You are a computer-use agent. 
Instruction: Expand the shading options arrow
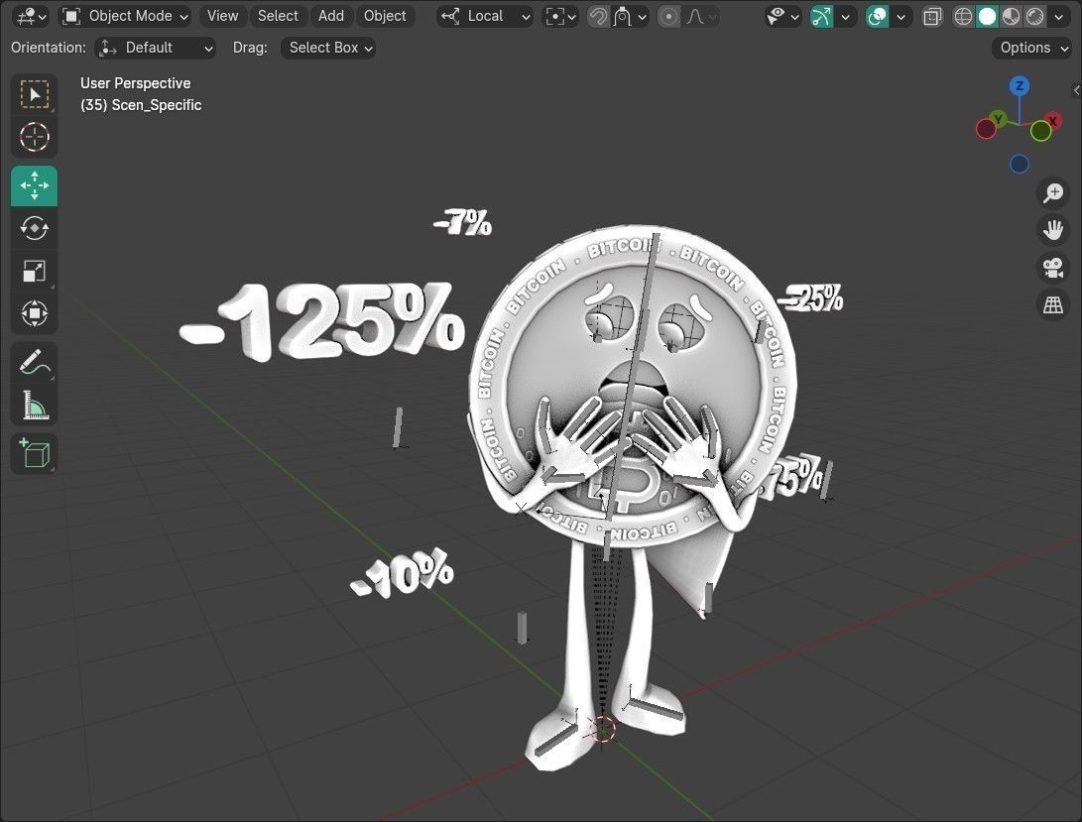[1059, 16]
